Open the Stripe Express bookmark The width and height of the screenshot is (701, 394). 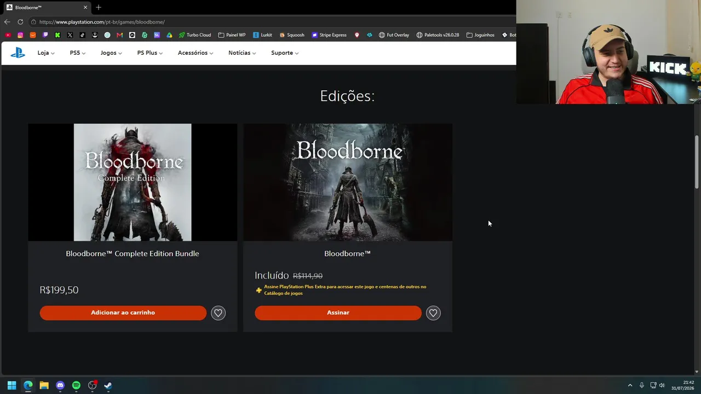329,35
